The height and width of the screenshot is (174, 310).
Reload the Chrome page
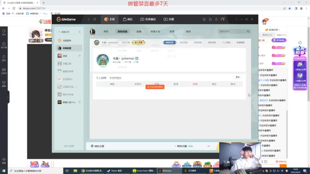tap(14, 8)
